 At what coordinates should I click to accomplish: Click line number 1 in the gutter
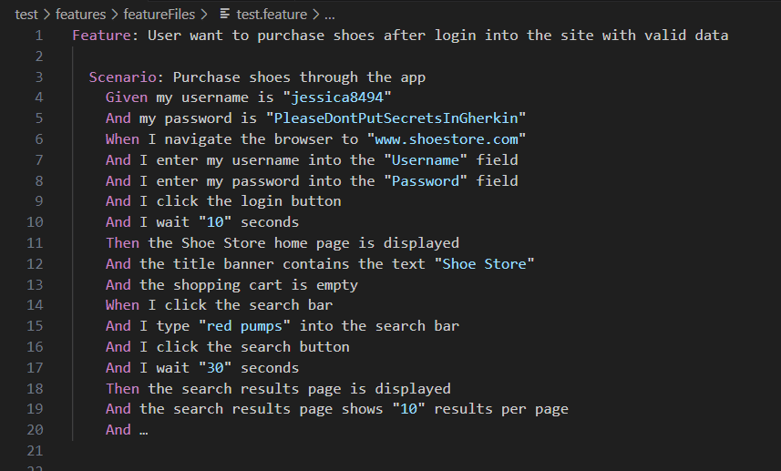[39, 36]
